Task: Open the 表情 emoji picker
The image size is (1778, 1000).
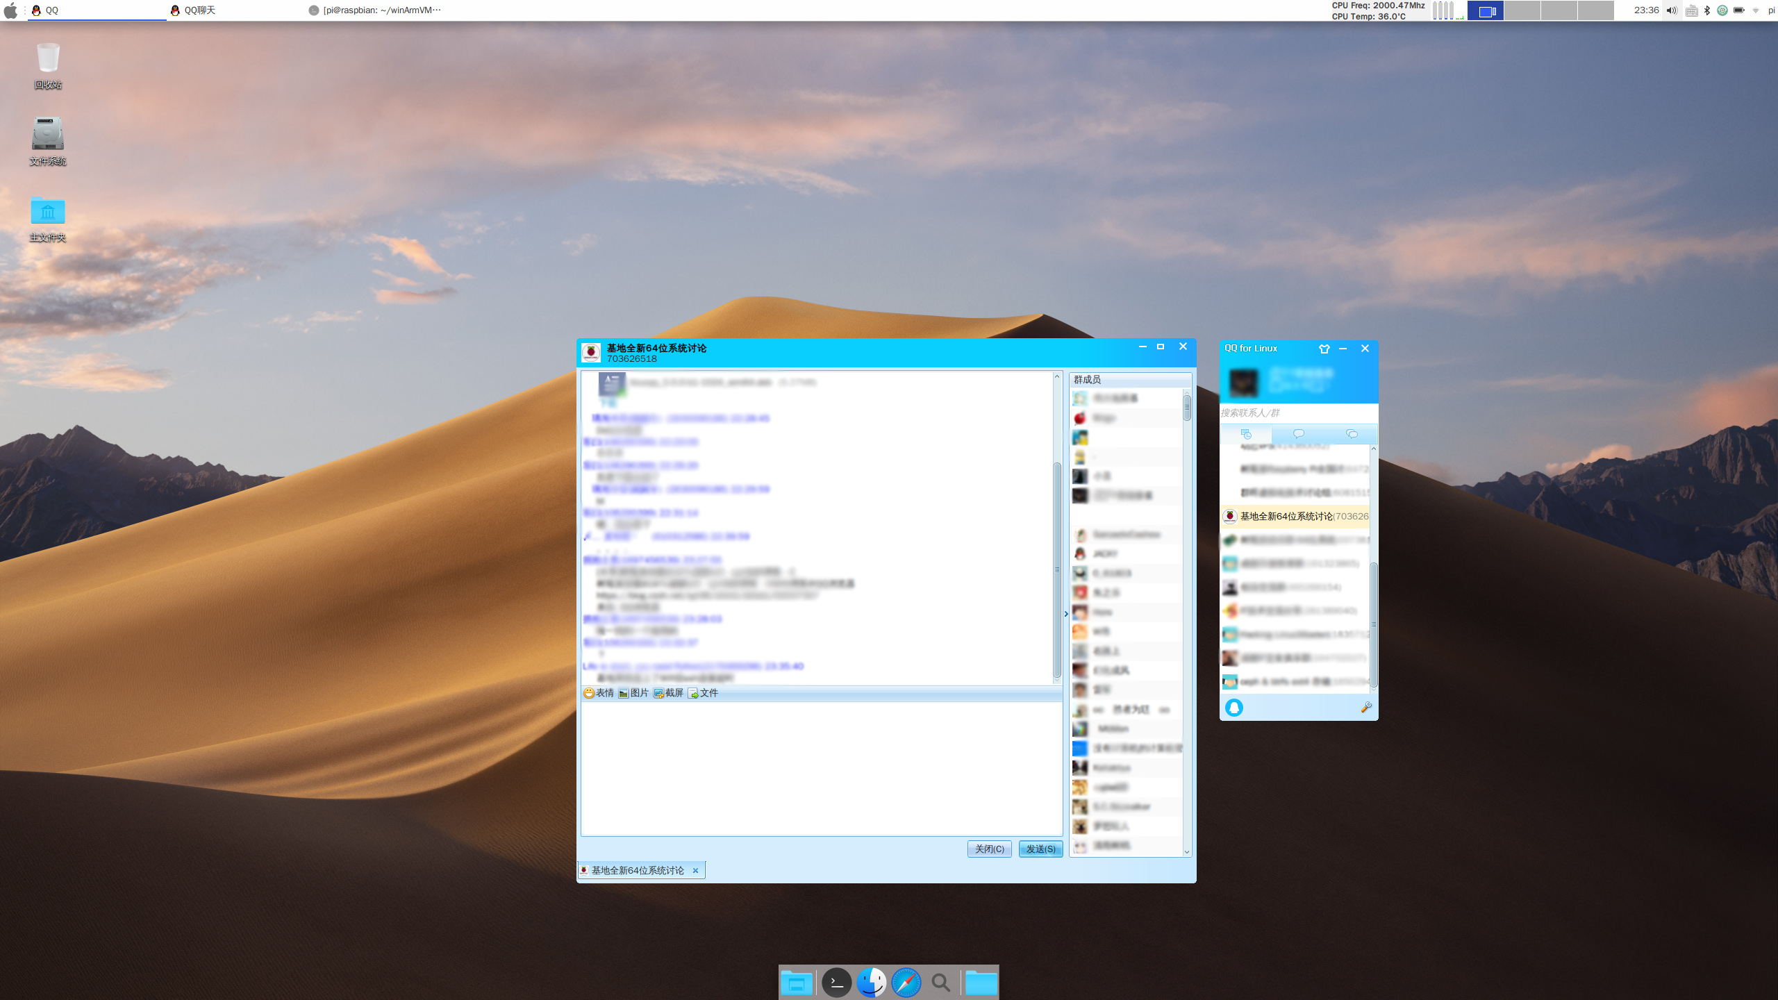Action: [x=599, y=693]
